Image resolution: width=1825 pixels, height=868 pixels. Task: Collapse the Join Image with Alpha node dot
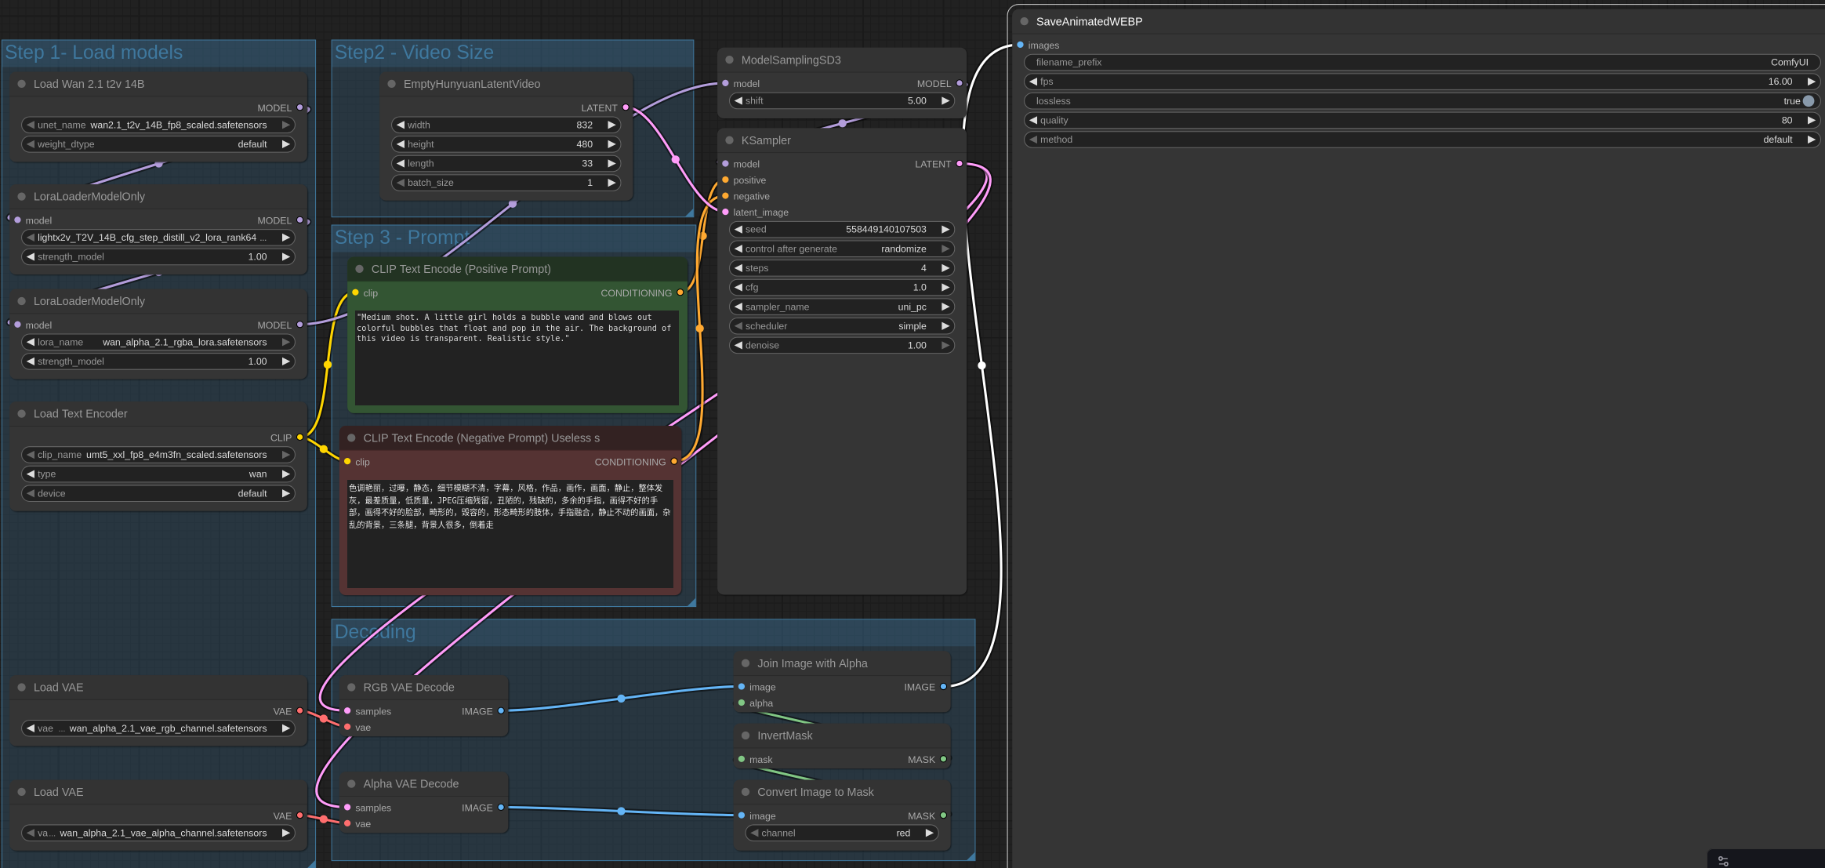[746, 663]
